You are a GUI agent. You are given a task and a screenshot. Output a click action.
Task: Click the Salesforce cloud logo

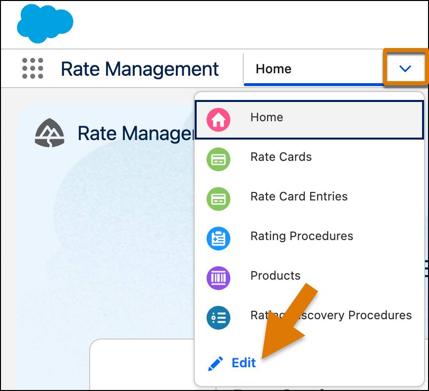45,24
